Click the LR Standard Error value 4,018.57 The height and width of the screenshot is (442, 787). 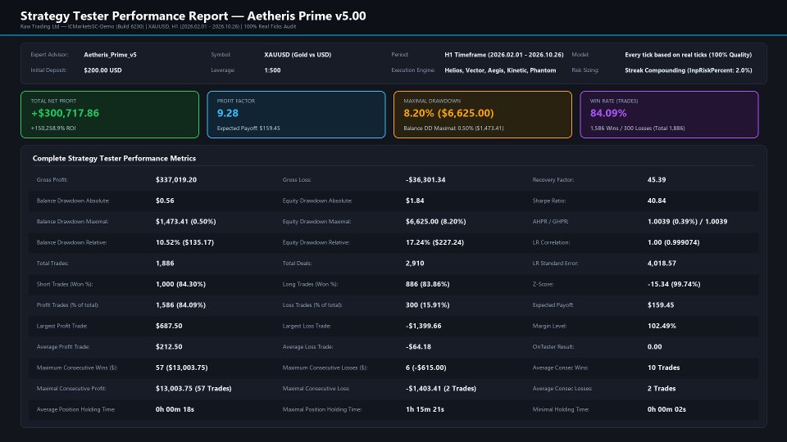click(662, 263)
